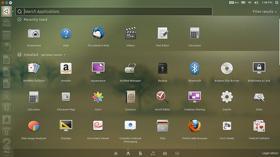Launch Character Map
Viewport: 280px width, 157px height.
coord(66,97)
